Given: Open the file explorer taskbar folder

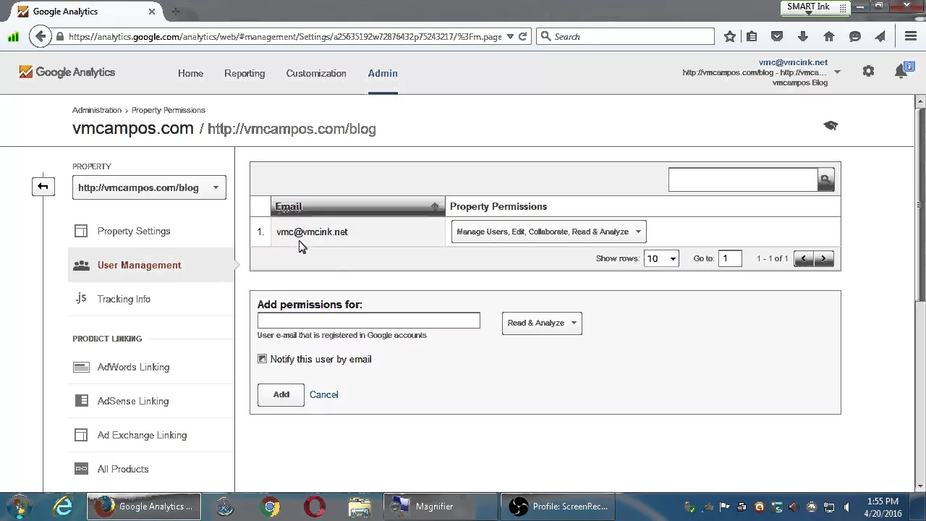Looking at the screenshot, I should (x=360, y=507).
